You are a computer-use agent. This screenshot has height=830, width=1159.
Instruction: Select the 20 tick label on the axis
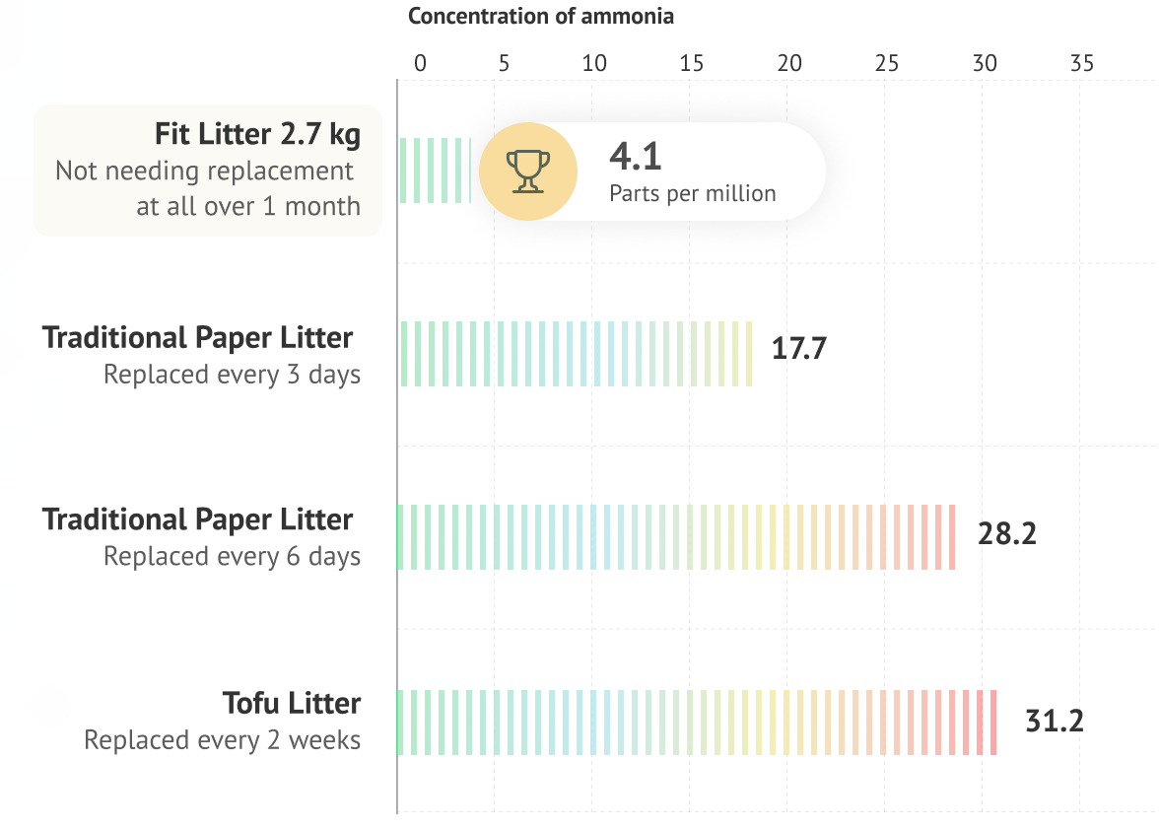click(x=788, y=63)
